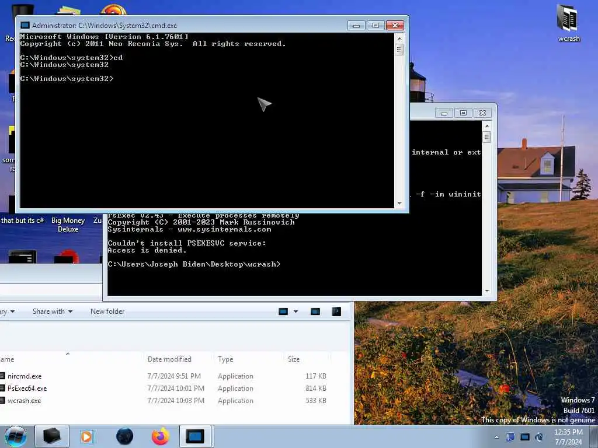The width and height of the screenshot is (598, 448).
Task: Sort files by Type column
Action: pyautogui.click(x=225, y=359)
